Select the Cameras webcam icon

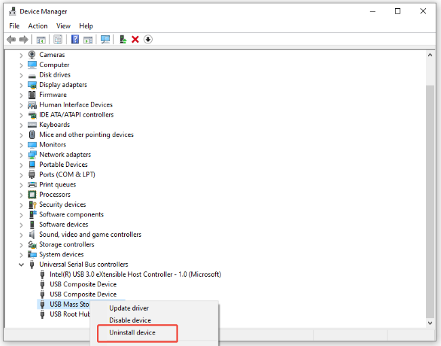[x=32, y=54]
